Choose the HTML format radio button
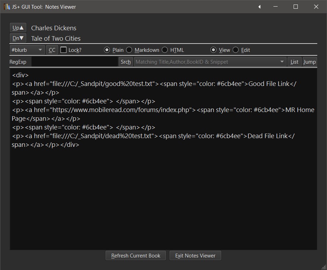 [x=165, y=50]
